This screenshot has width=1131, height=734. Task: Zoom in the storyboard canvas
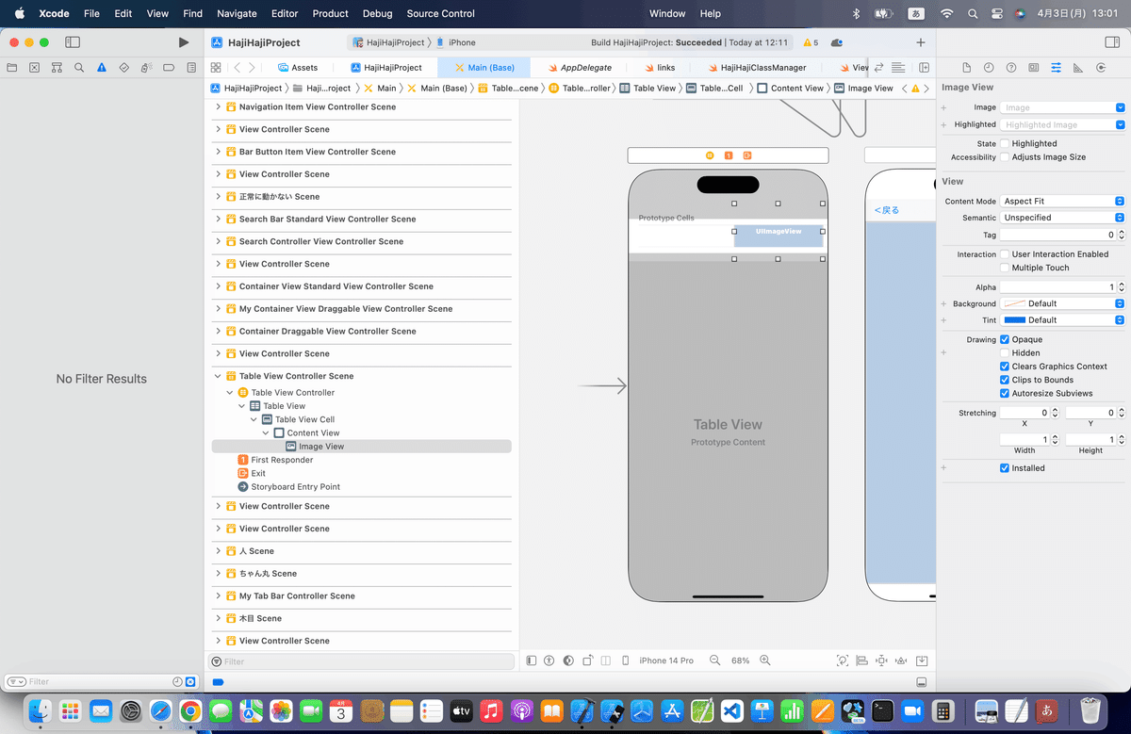[x=765, y=661]
